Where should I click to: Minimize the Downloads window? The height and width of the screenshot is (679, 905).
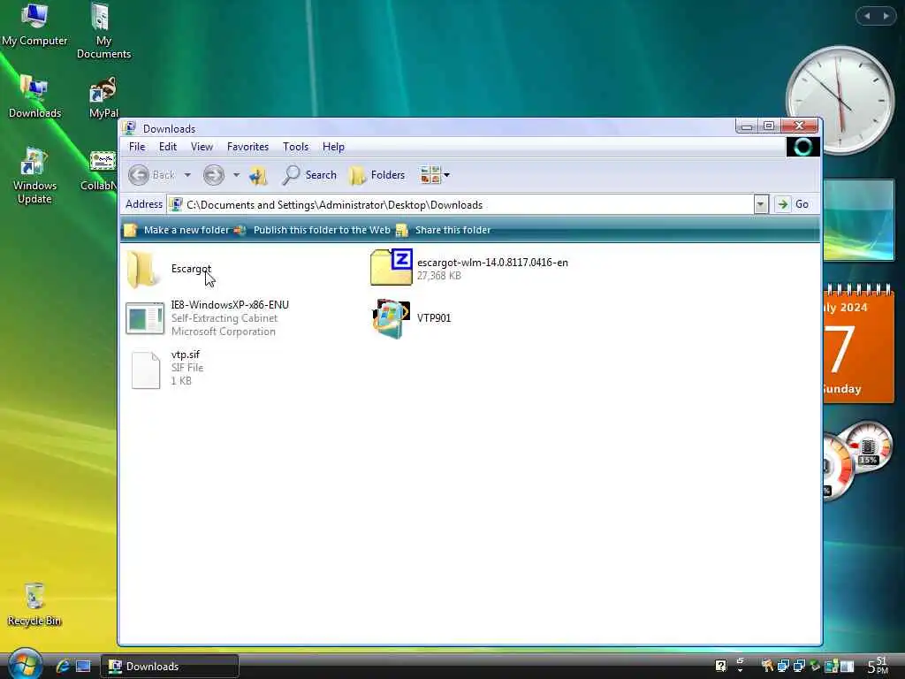(747, 126)
